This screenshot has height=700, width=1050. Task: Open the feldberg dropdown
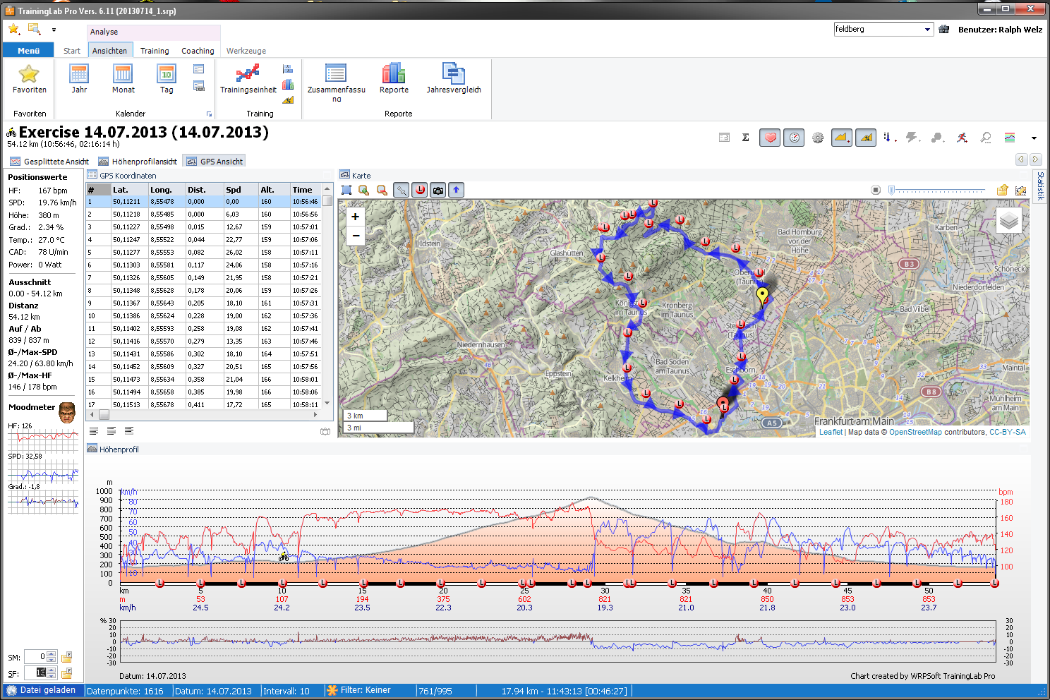[927, 30]
